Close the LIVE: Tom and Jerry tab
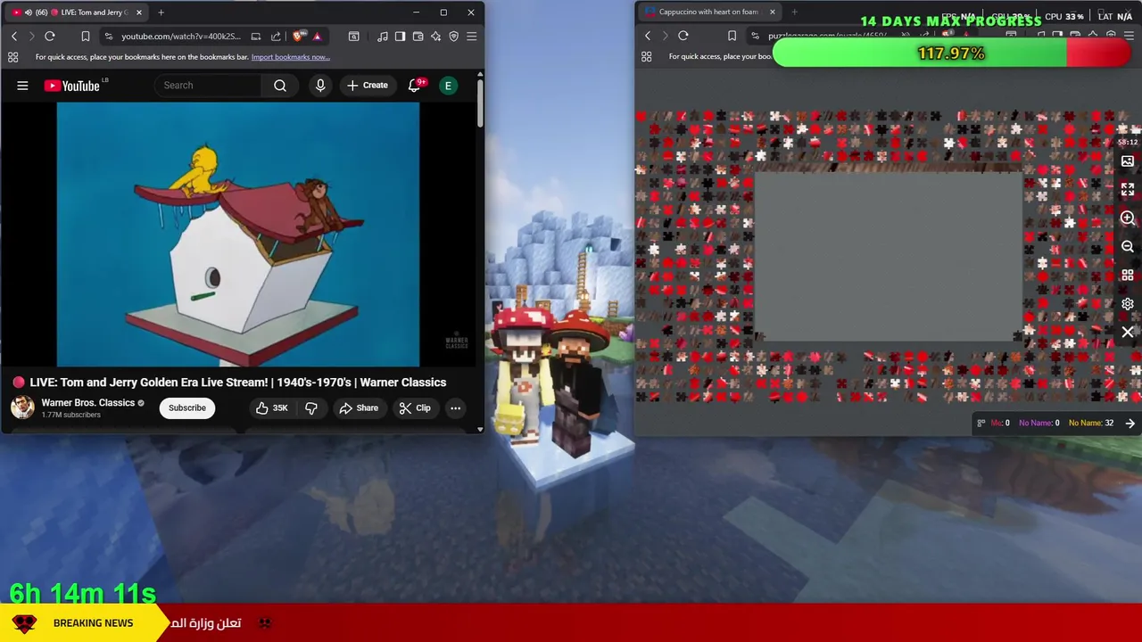The image size is (1142, 642). pos(139,12)
